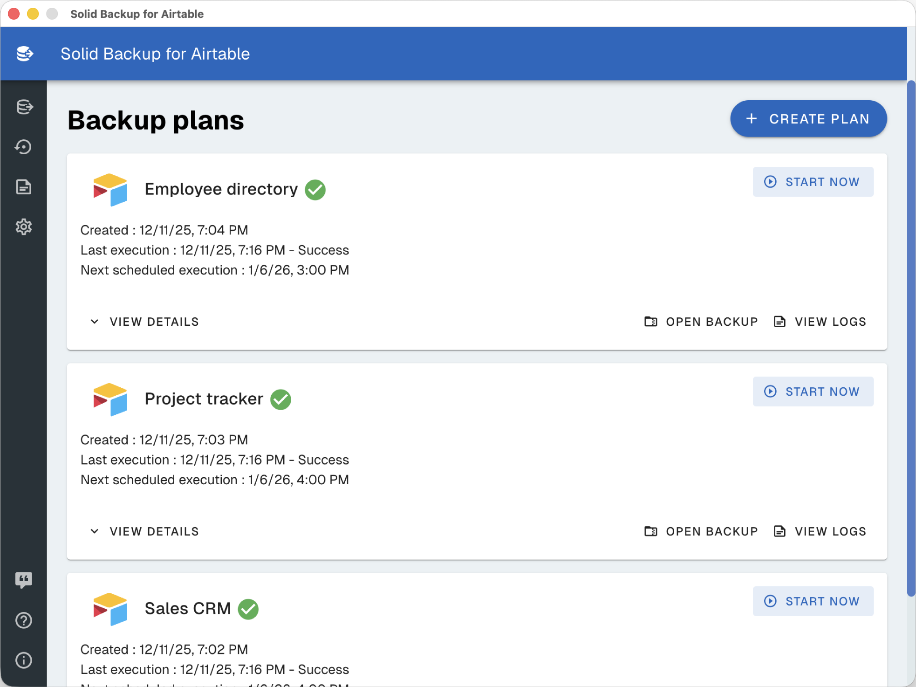
Task: Open the Backup plans sidebar icon
Action: pos(23,107)
